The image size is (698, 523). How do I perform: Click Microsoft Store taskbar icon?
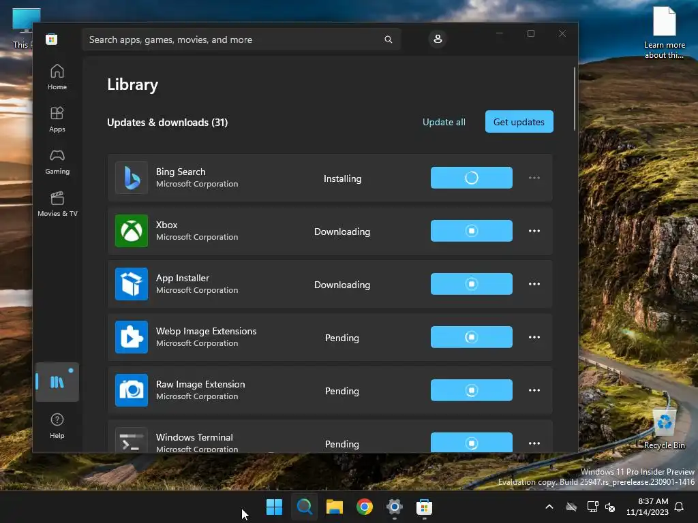pyautogui.click(x=424, y=507)
